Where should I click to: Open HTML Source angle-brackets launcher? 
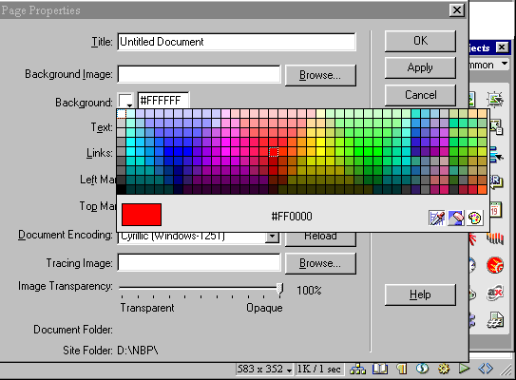point(486,369)
